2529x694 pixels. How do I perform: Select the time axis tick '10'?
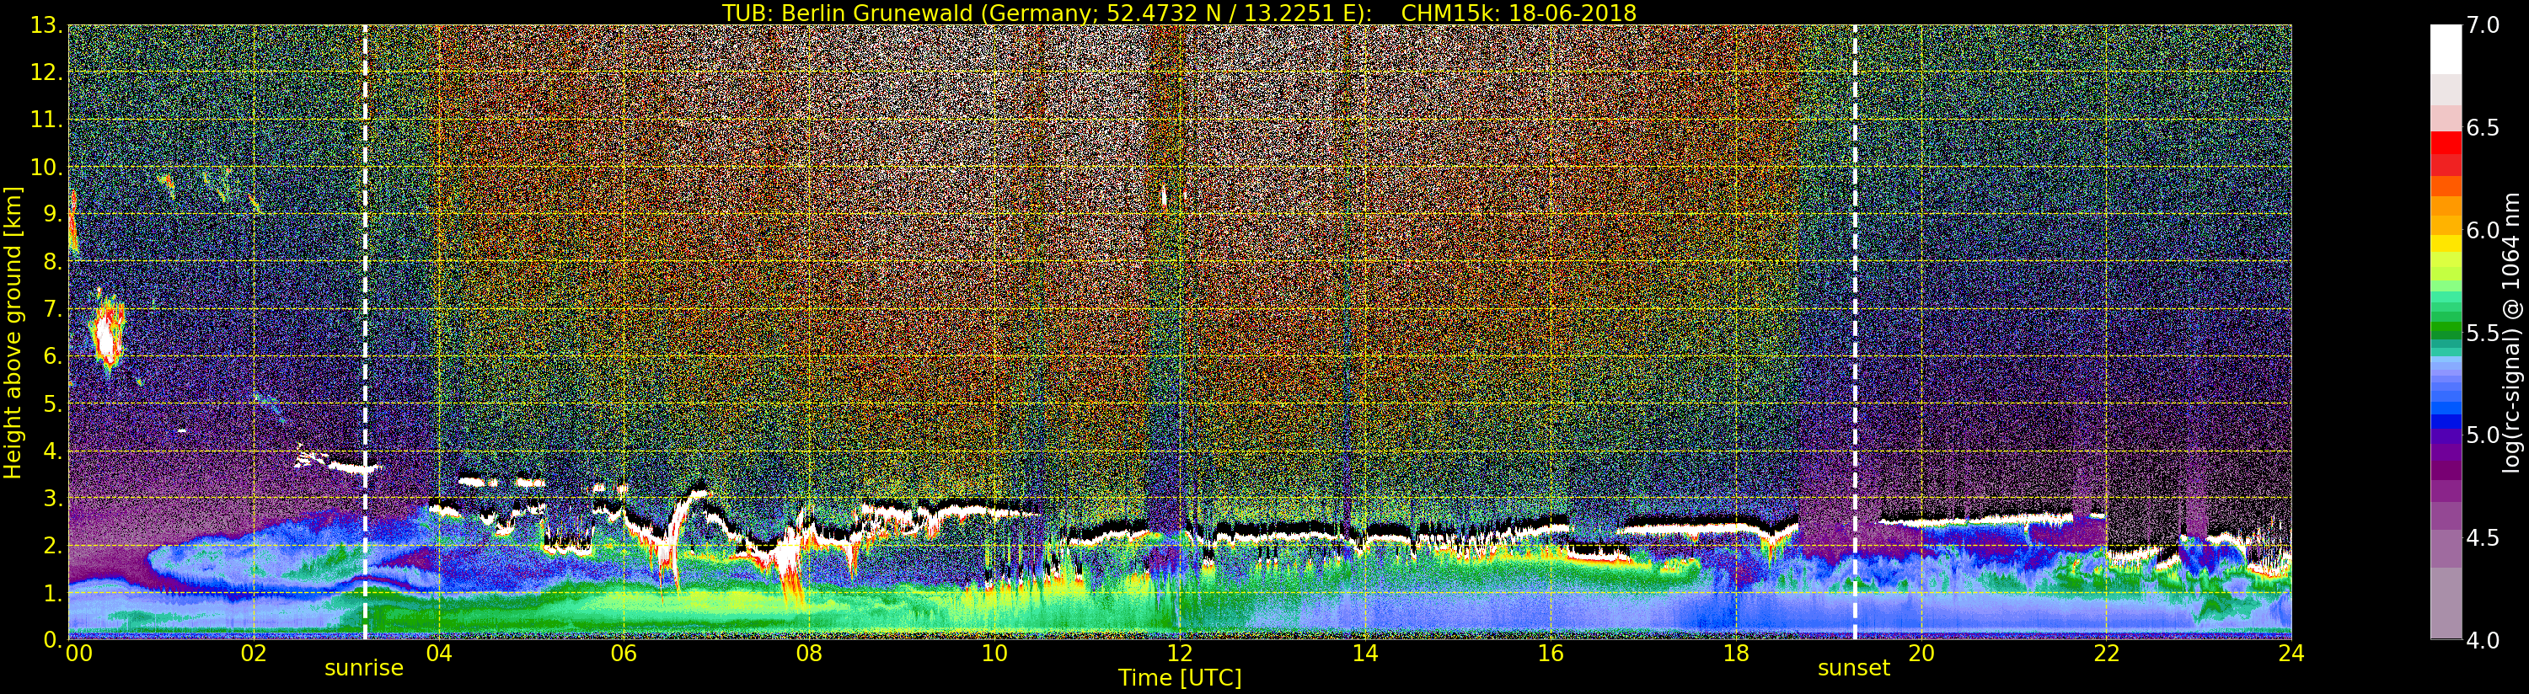994,654
